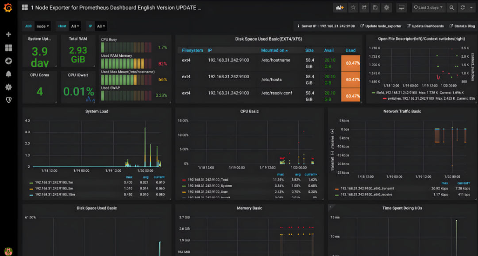Screen dimensions: 478x256
Task: Click the Used RAM Memory bar gauge
Action: coord(126,64)
